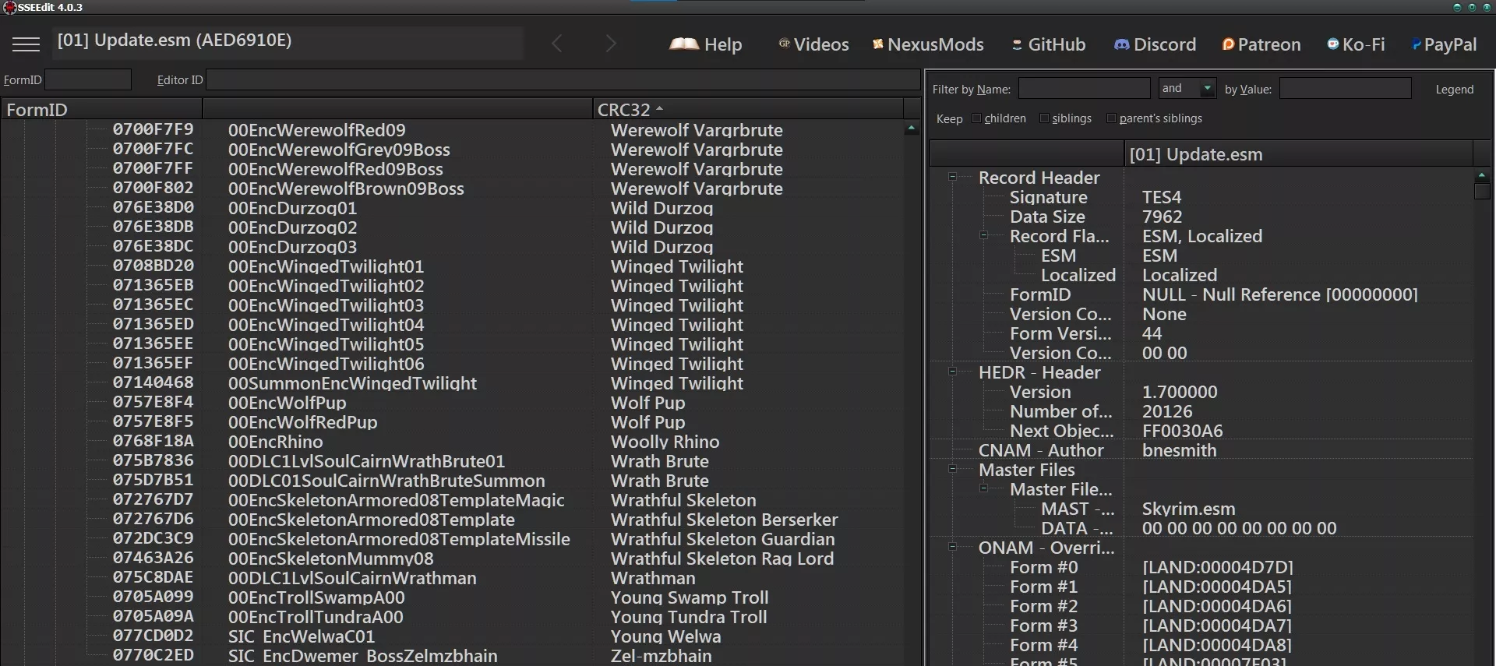Sort by the FormID column header
The width and height of the screenshot is (1496, 666).
(x=102, y=109)
